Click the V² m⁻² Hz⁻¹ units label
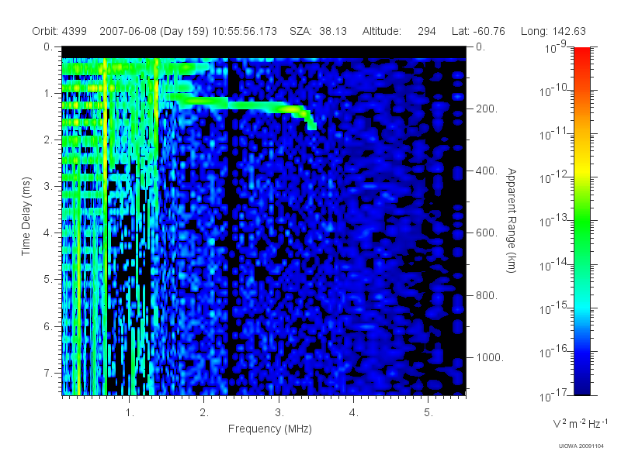Image resolution: width=621 pixels, height=465 pixels. 580,423
